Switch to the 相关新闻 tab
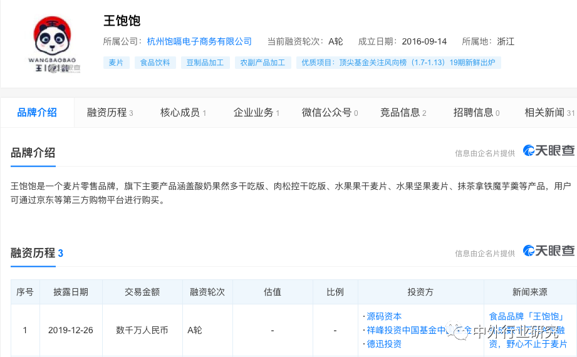This screenshot has width=577, height=357. 550,113
